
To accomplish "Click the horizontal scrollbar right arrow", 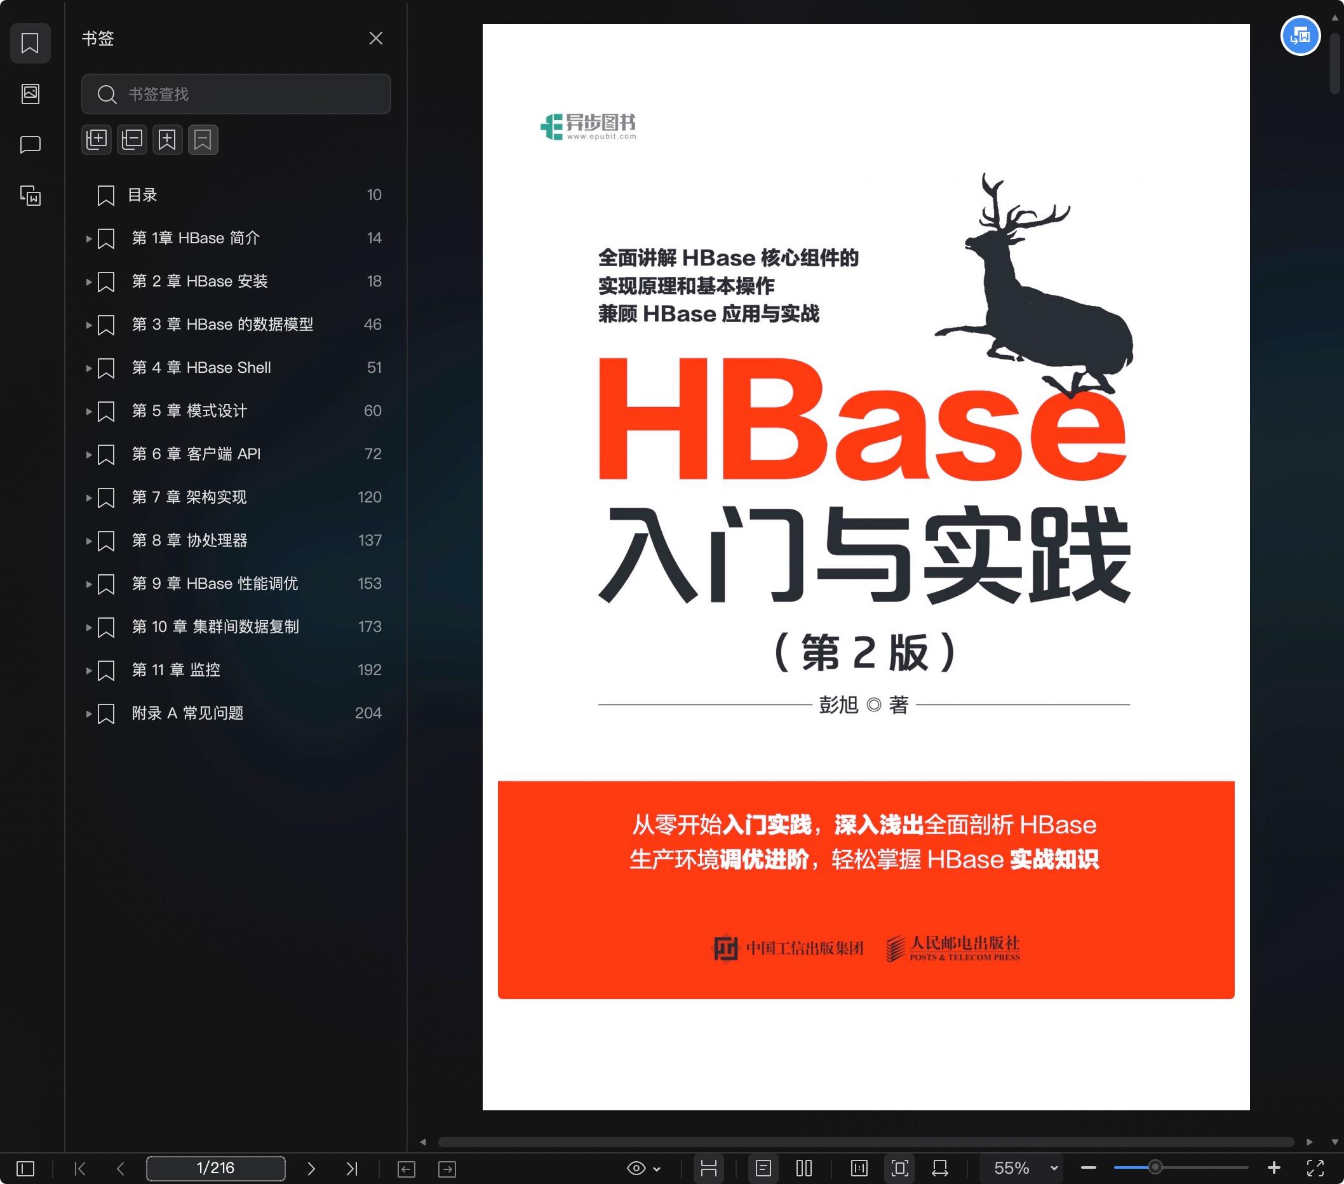I will (1309, 1142).
